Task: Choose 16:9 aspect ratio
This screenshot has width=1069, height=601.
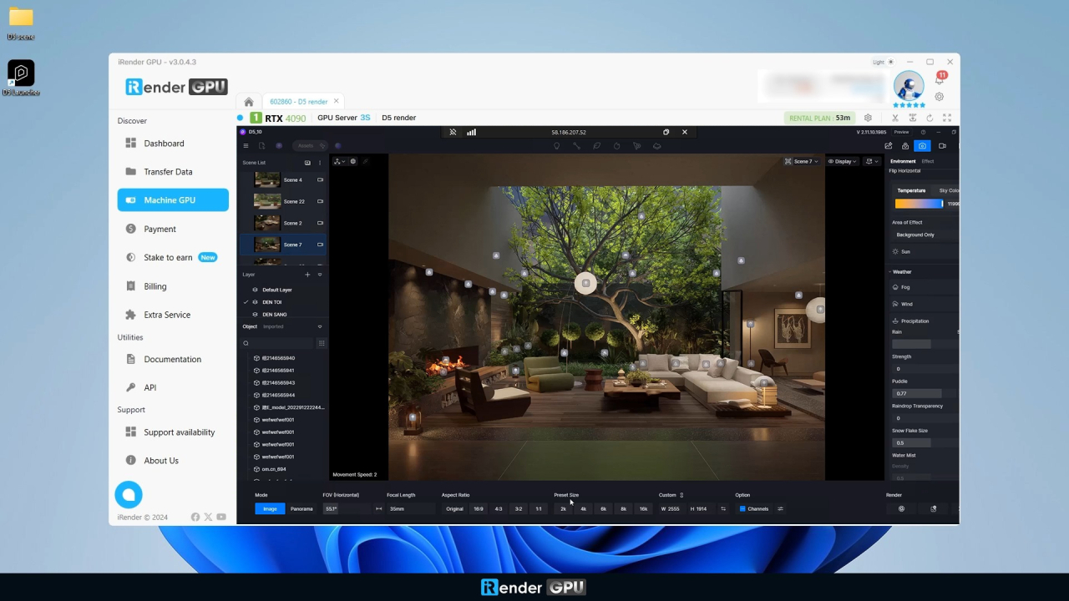Action: click(479, 508)
